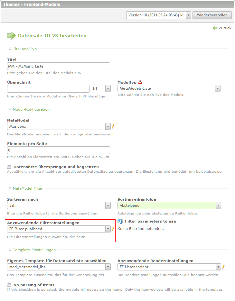Open the Modultyp MetaModels-Liste dropdown
This screenshot has height=301, width=235.
(169, 88)
